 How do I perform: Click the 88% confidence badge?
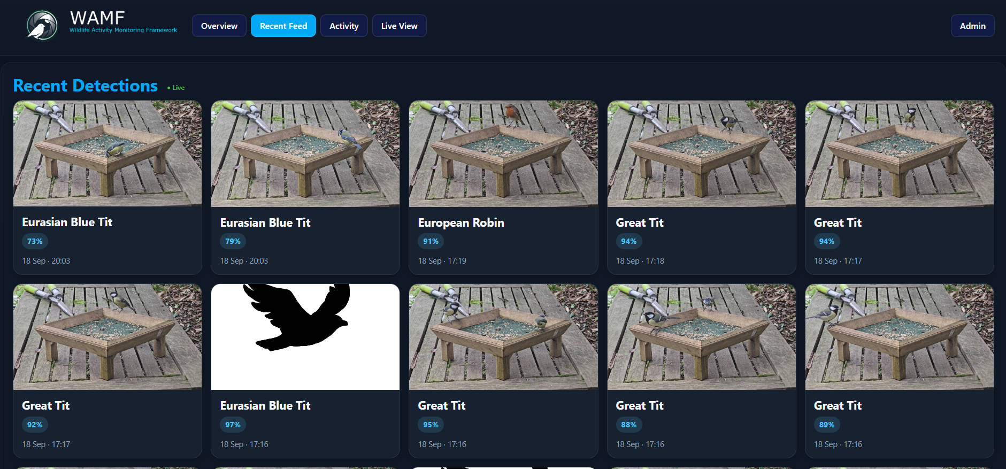point(629,425)
